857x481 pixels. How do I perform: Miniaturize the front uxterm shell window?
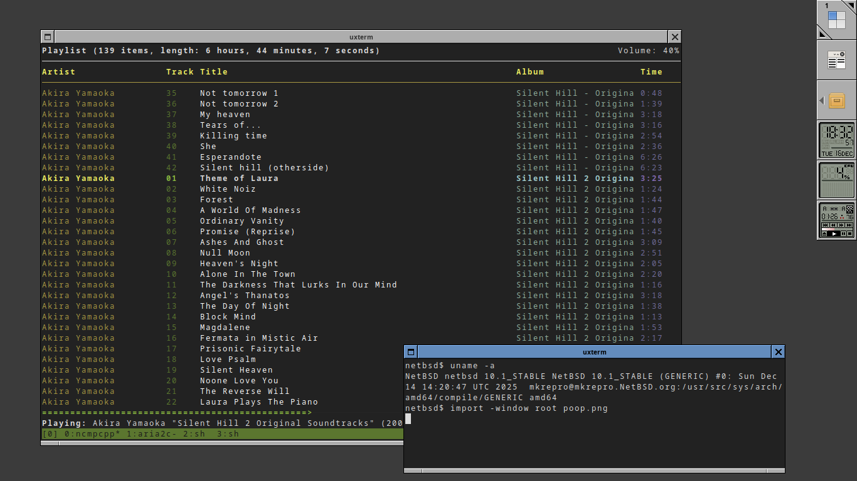pos(411,352)
